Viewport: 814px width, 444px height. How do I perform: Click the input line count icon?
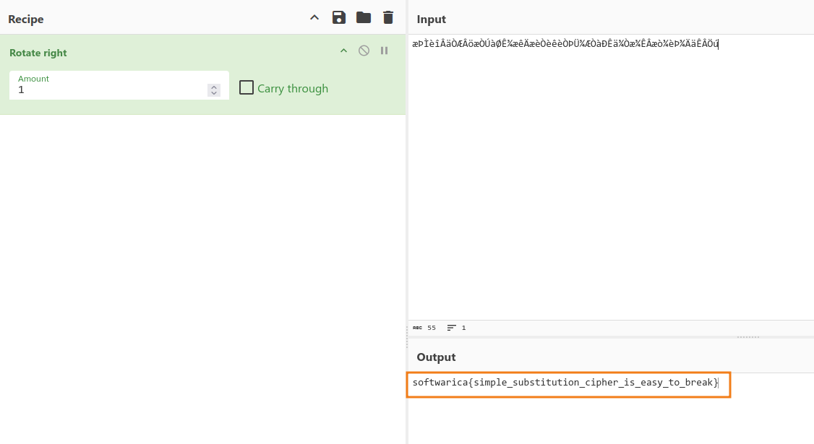(x=451, y=328)
